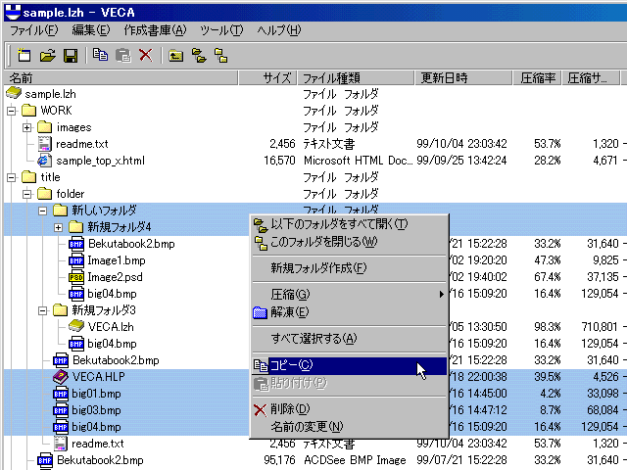Click the Copy toolbar icon
The image size is (627, 470).
pos(100,55)
